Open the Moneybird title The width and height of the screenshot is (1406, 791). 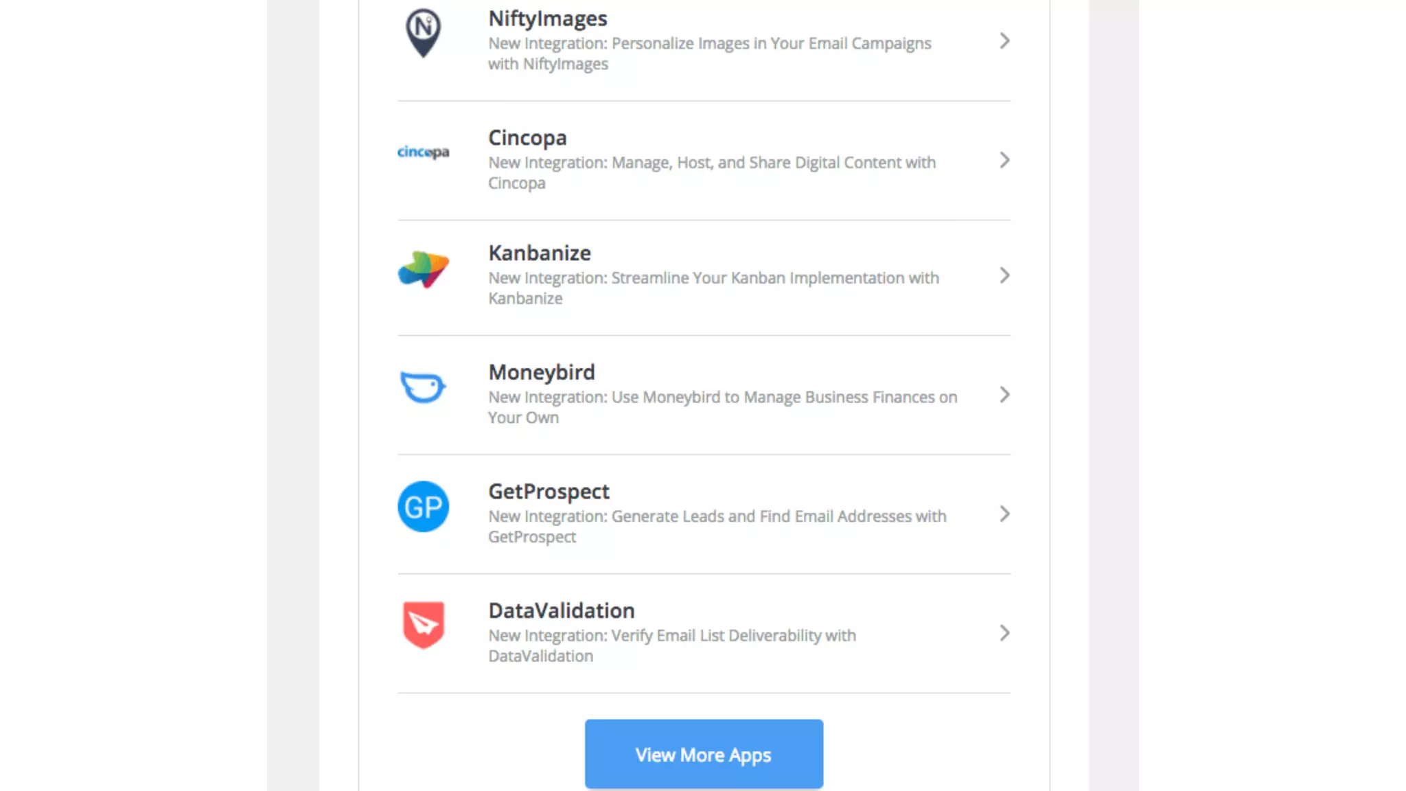point(541,372)
